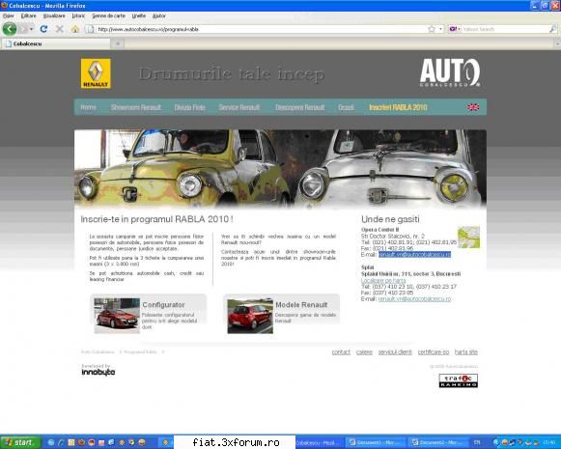
Task: Expand the URL bar history dropdown
Action: click(x=440, y=29)
